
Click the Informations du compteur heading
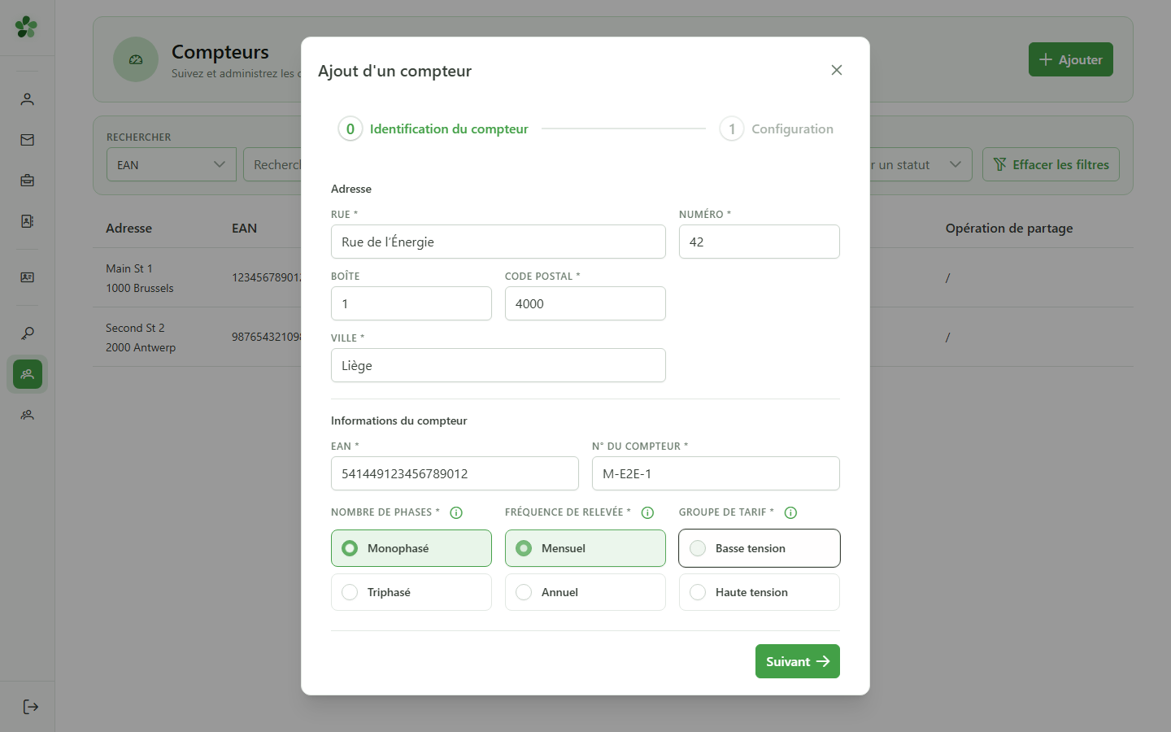point(398,420)
